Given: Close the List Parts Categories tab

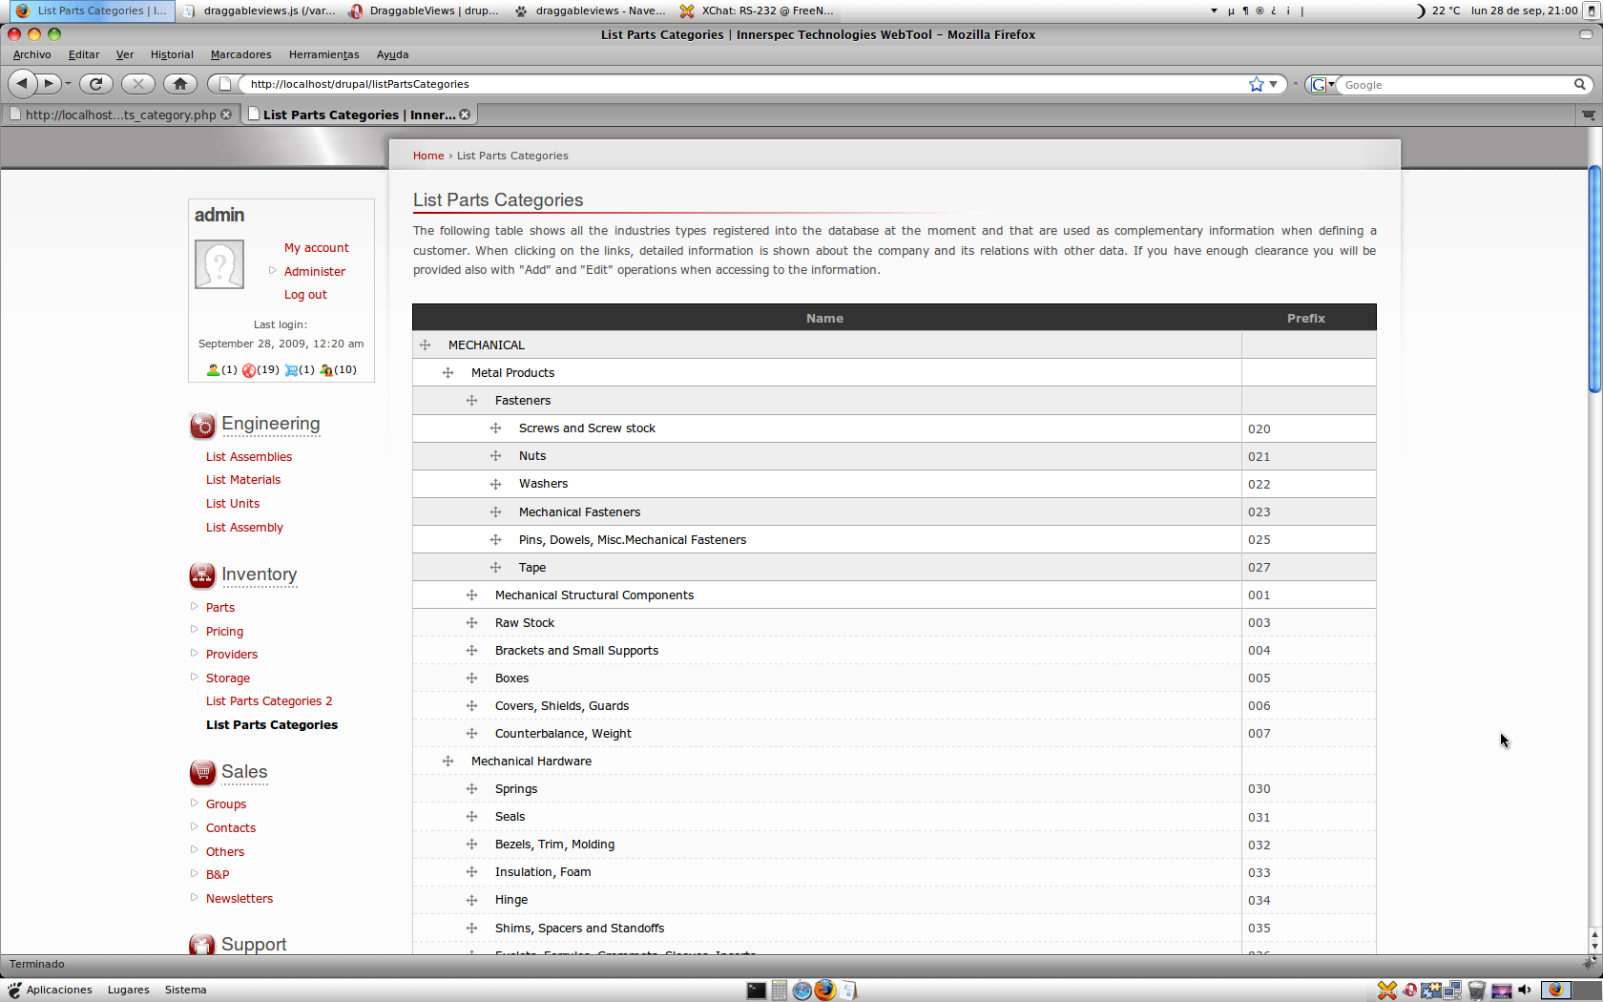Looking at the screenshot, I should (465, 115).
